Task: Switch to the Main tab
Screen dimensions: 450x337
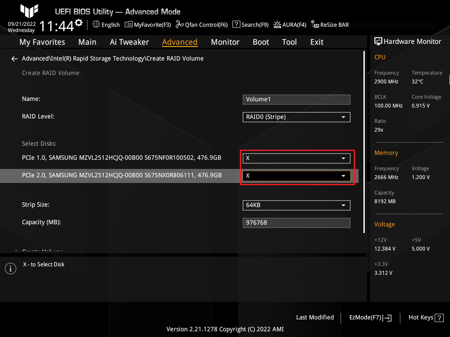Action: click(87, 42)
